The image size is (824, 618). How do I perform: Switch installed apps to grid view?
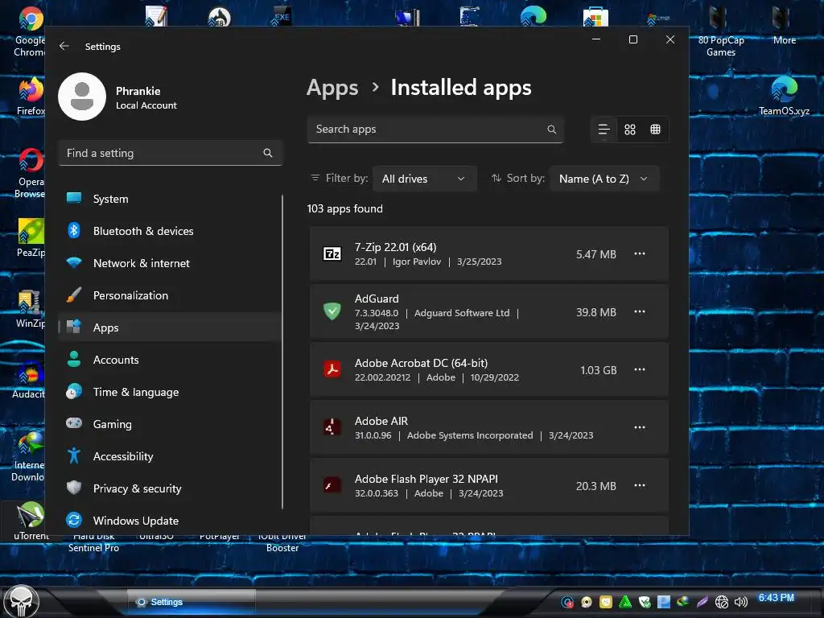click(629, 130)
